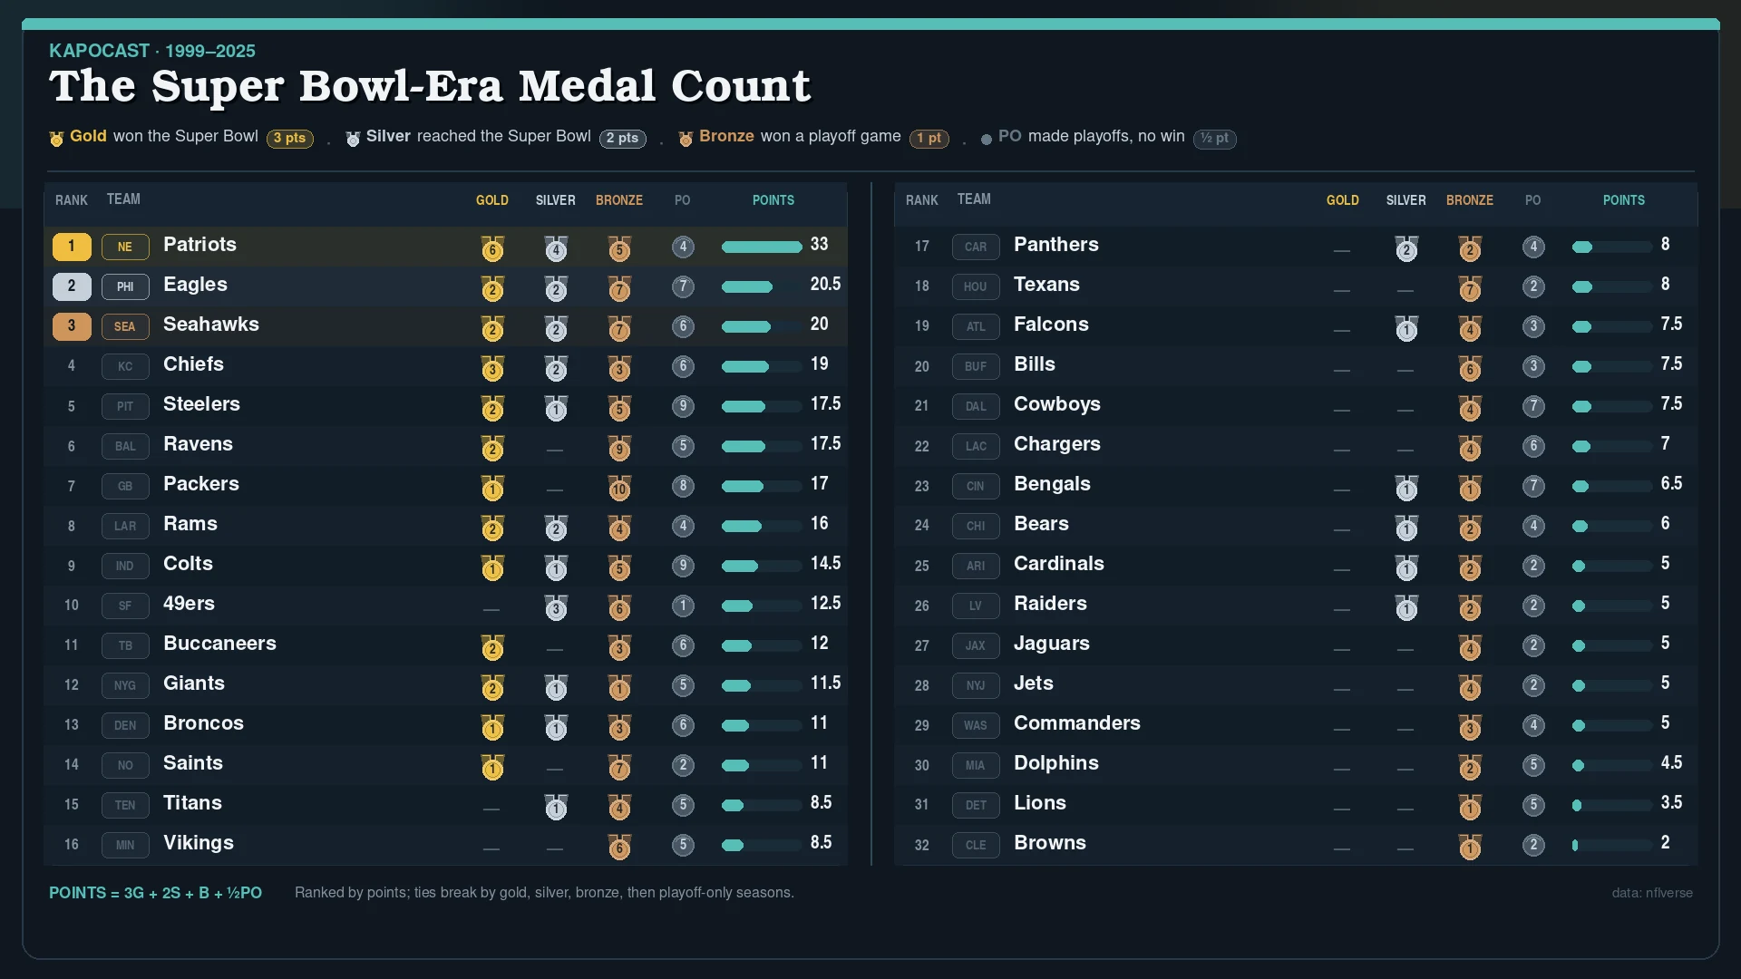Click the Chiefs gold medal icon
The width and height of the screenshot is (1741, 979).
(492, 367)
